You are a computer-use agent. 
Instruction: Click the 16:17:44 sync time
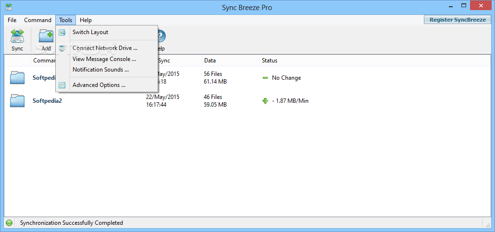pos(156,105)
